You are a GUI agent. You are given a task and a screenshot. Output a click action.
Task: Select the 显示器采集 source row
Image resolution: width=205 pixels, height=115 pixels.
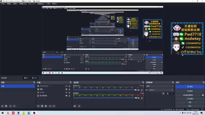click(54, 96)
